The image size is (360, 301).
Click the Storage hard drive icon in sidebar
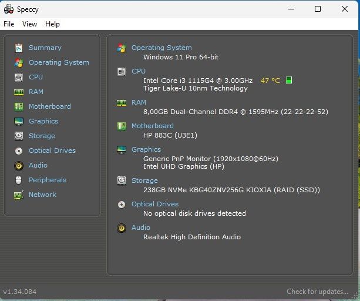(x=19, y=136)
